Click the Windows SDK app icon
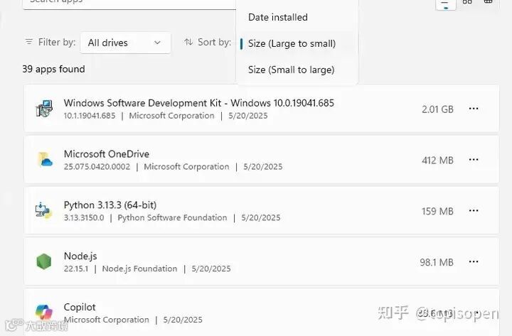This screenshot has width=512, height=336. click(44, 109)
